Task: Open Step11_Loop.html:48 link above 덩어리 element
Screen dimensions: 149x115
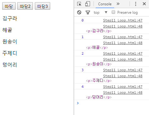Action: [x=123, y=92]
